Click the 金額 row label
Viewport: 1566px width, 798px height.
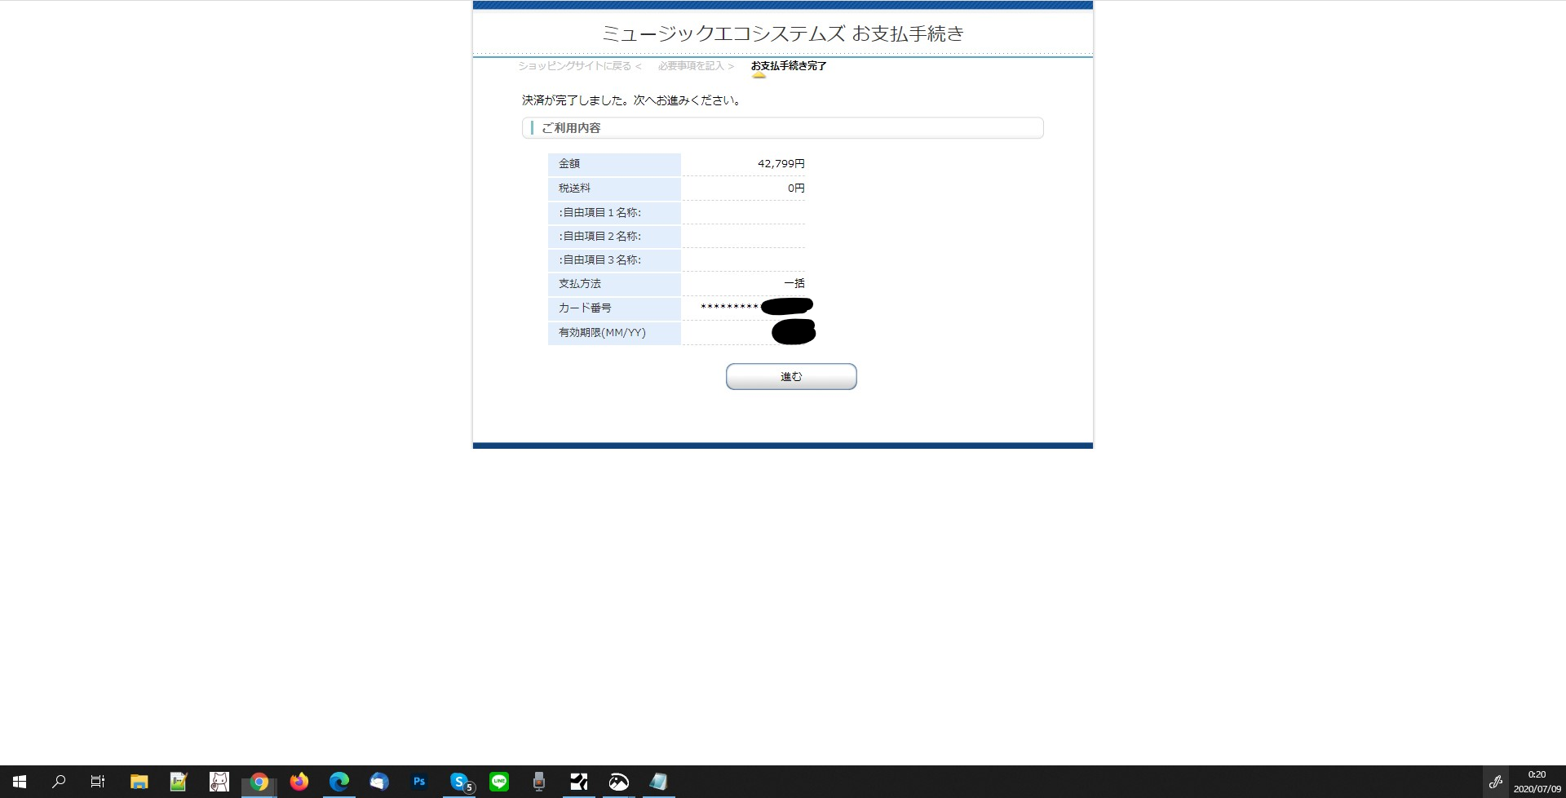569,164
